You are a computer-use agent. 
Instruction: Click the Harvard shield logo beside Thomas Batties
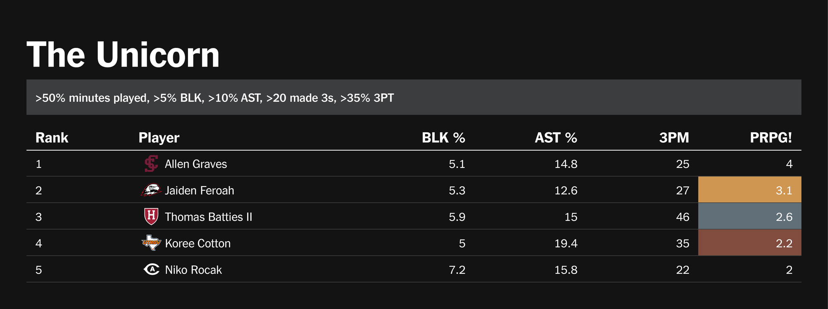[x=151, y=216]
